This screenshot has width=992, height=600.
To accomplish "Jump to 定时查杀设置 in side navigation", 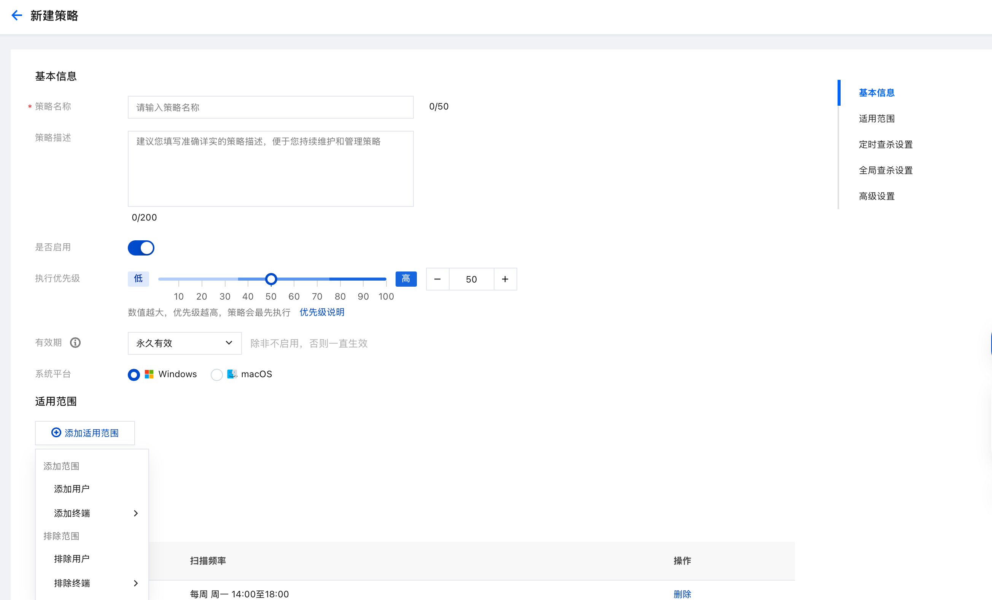I will point(885,144).
